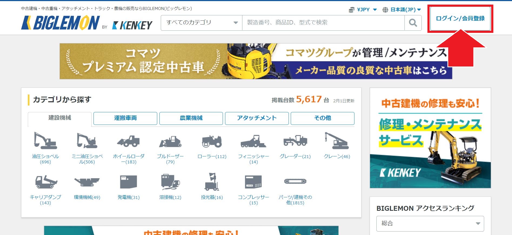Click the magnifier search button
Screen dimensions: 512x235
pos(413,23)
